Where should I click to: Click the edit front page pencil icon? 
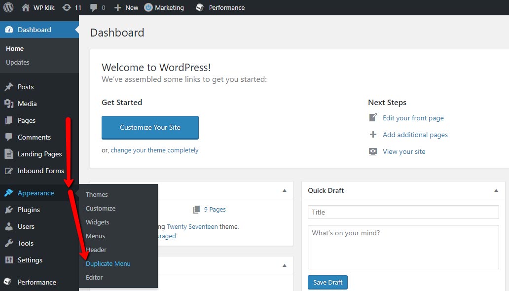pyautogui.click(x=373, y=117)
